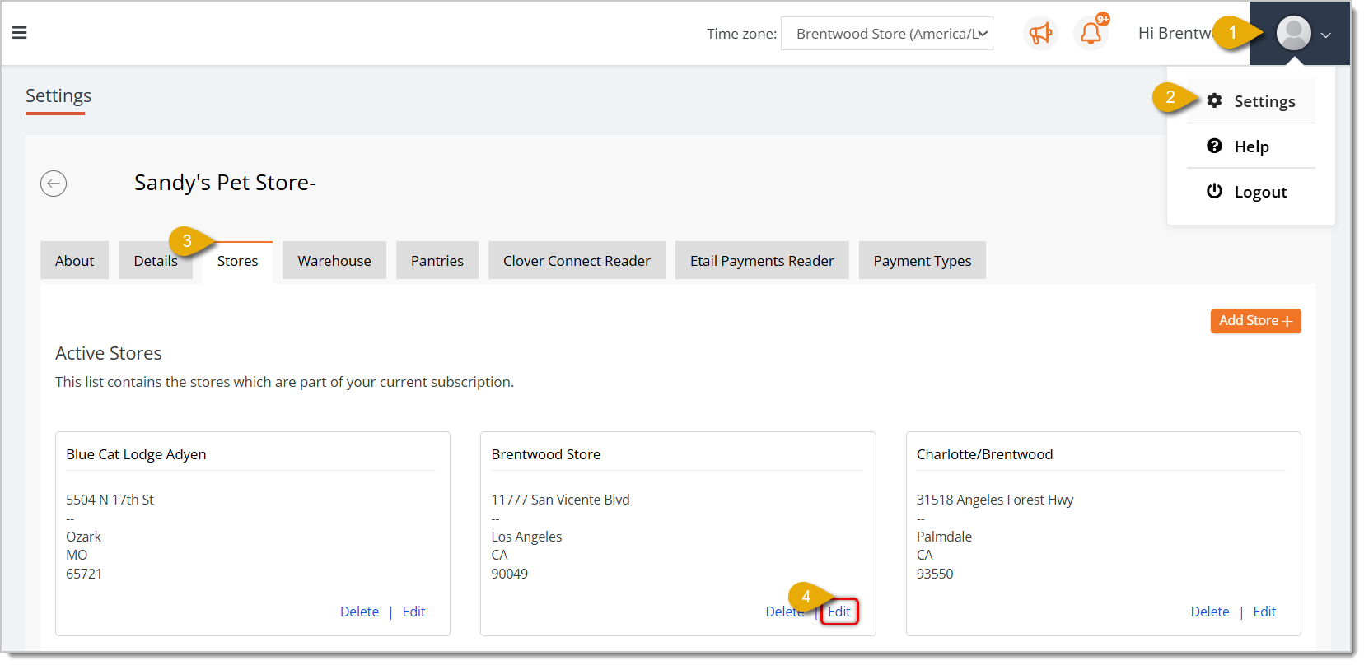Delete the Blue Cat Lodge Adyen store
The image size is (1364, 665).
click(360, 612)
